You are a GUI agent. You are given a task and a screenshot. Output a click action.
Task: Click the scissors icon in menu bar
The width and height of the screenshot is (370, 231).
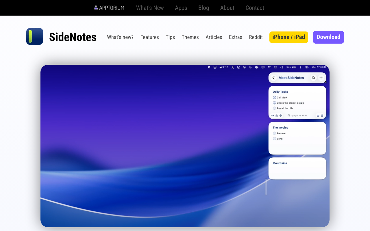(x=232, y=67)
